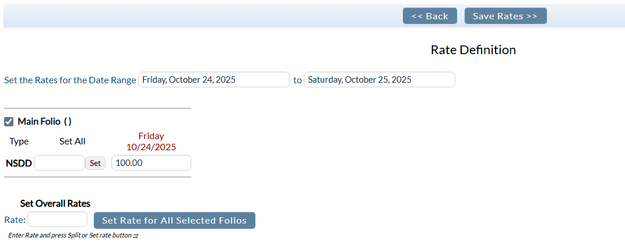This screenshot has width=625, height=248.
Task: Open the start date field showing October 24
Action: pyautogui.click(x=213, y=80)
